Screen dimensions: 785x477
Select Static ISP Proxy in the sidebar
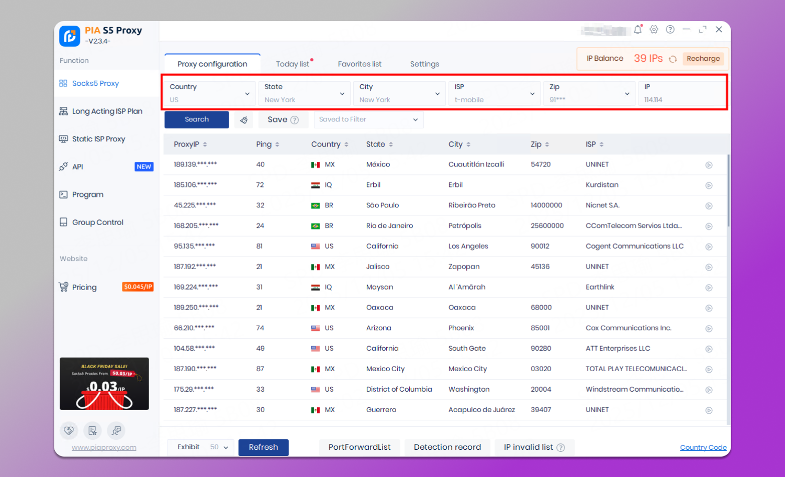(x=98, y=139)
